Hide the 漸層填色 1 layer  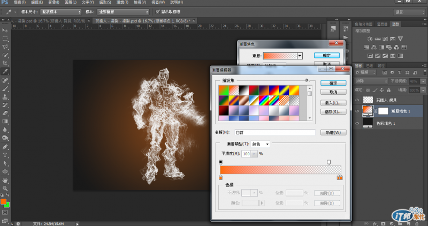(357, 111)
